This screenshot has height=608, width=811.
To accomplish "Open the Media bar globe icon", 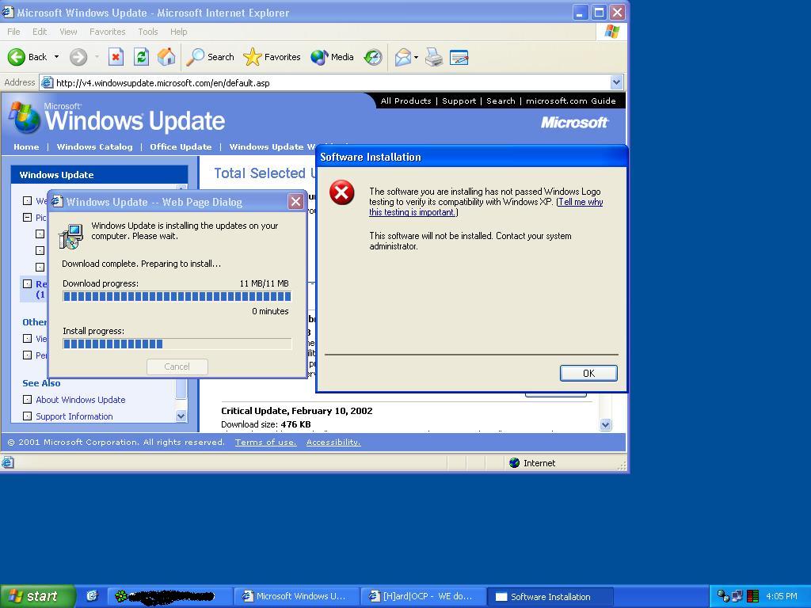I will tap(319, 57).
